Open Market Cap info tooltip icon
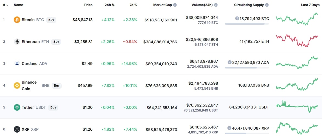This screenshot has width=322, height=140. point(175,5)
